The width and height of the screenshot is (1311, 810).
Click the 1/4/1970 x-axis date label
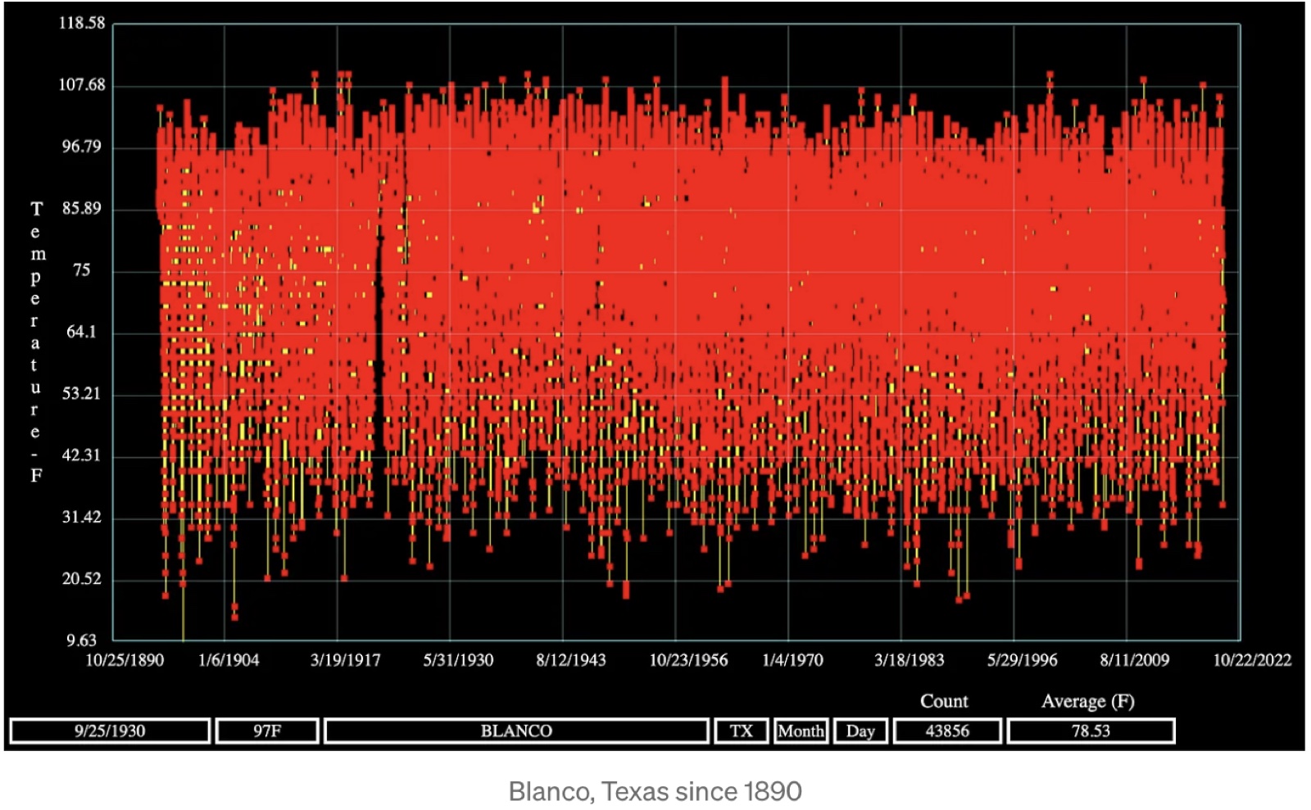(x=792, y=660)
